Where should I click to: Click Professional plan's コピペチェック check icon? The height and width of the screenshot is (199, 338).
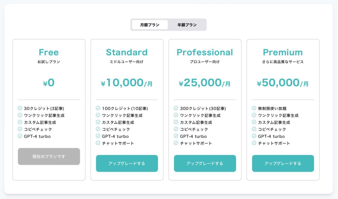coord(176,129)
